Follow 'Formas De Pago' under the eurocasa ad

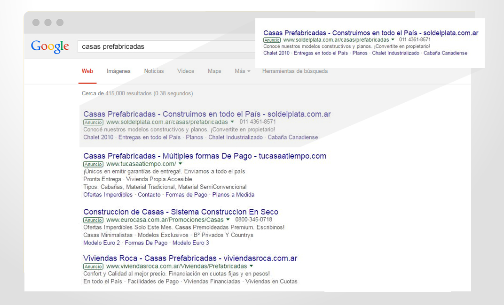146,243
